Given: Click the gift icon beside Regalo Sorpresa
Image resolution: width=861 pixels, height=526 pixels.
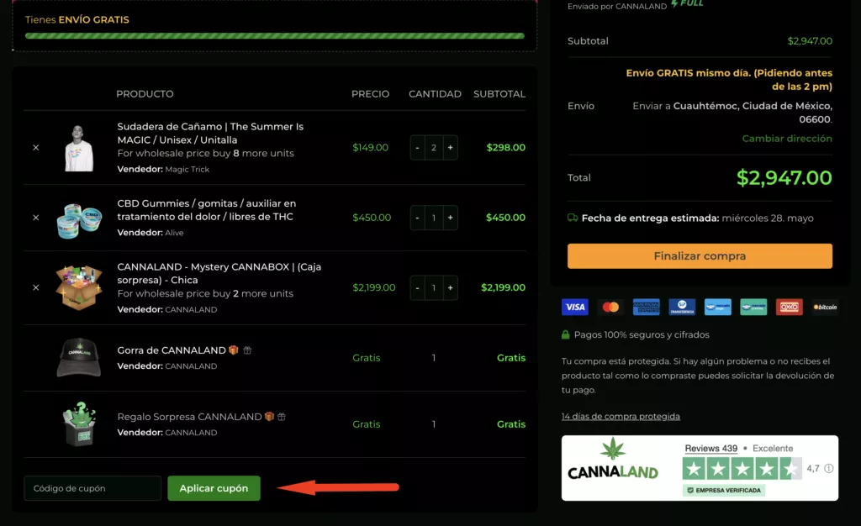Looking at the screenshot, I should tap(281, 417).
